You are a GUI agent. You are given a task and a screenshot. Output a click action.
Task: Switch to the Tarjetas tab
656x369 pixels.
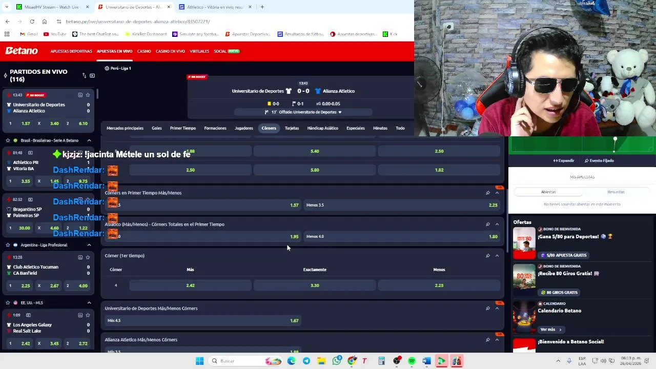pyautogui.click(x=292, y=128)
